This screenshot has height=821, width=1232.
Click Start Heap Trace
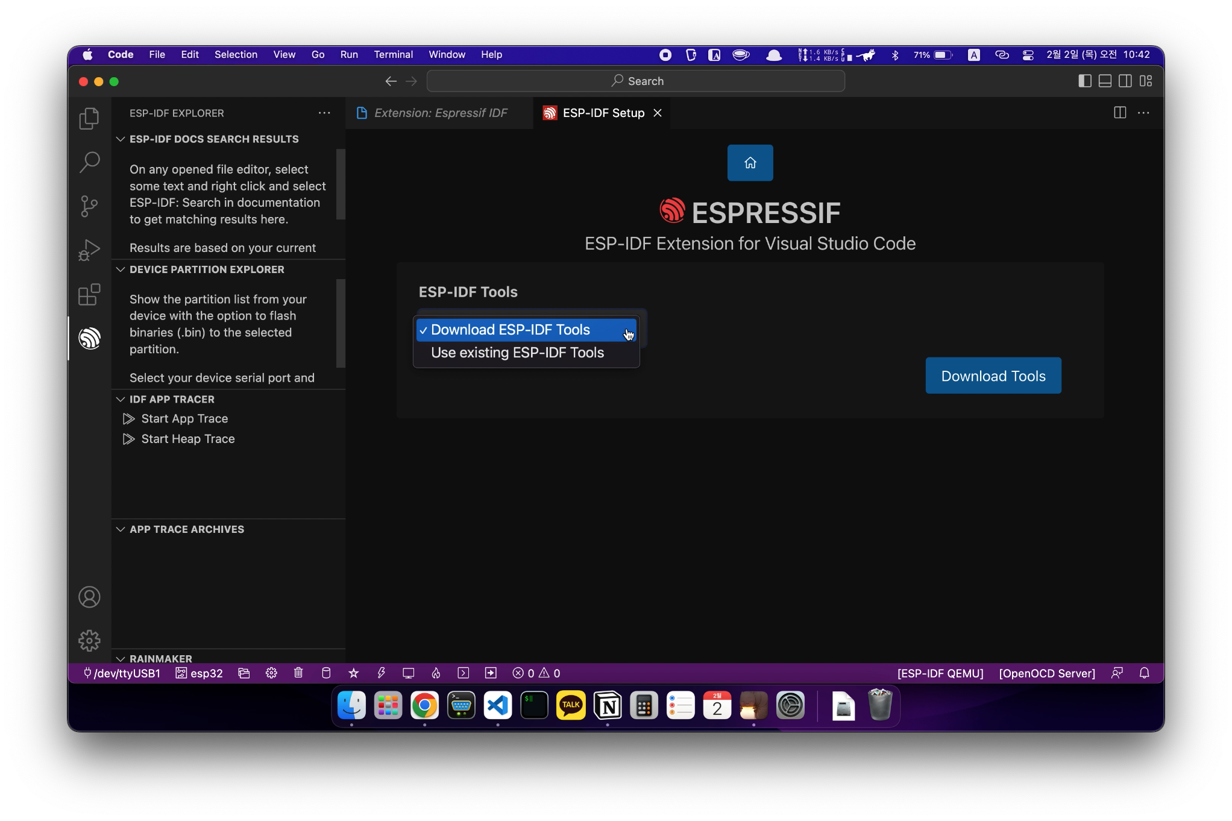click(x=187, y=439)
